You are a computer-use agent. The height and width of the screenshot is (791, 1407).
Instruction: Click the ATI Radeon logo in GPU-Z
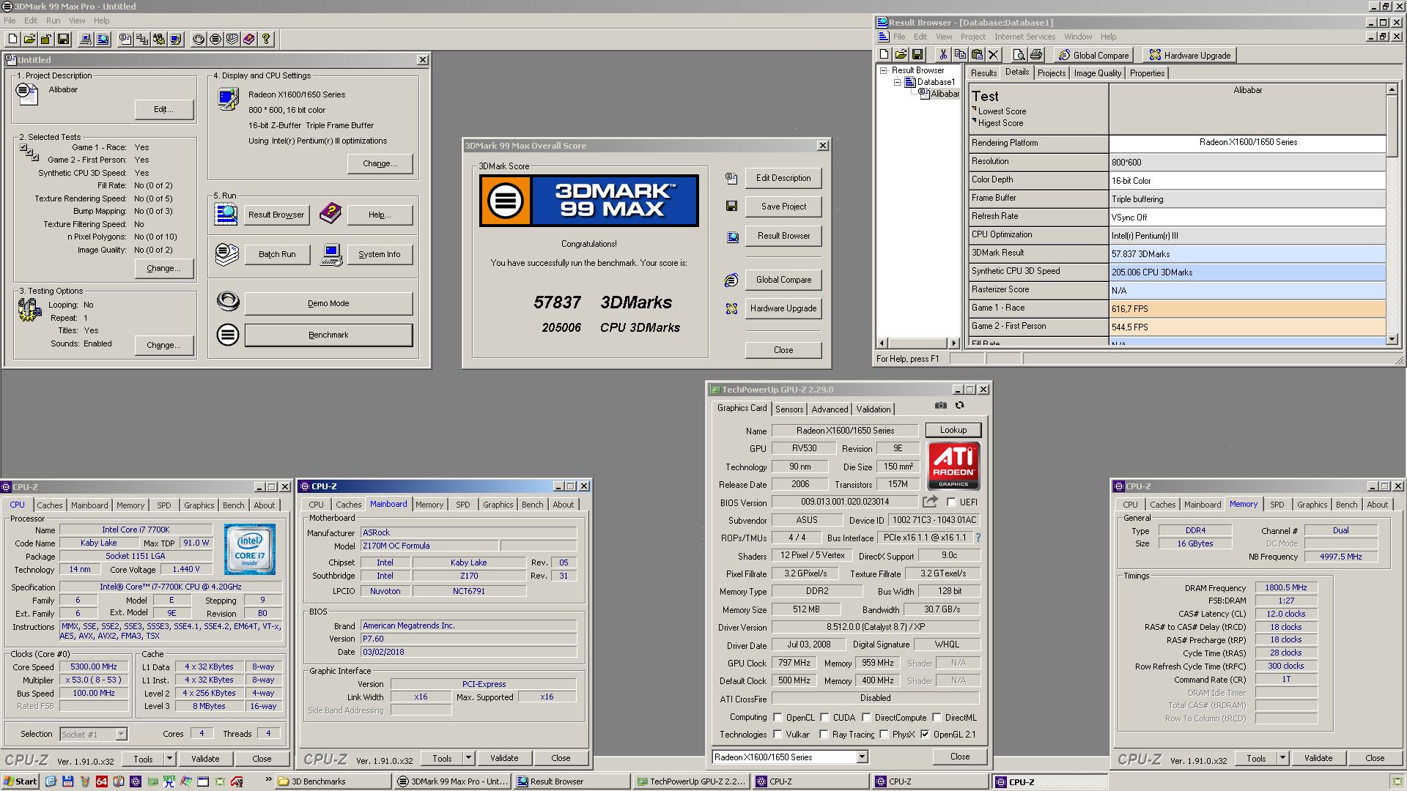pyautogui.click(x=953, y=466)
